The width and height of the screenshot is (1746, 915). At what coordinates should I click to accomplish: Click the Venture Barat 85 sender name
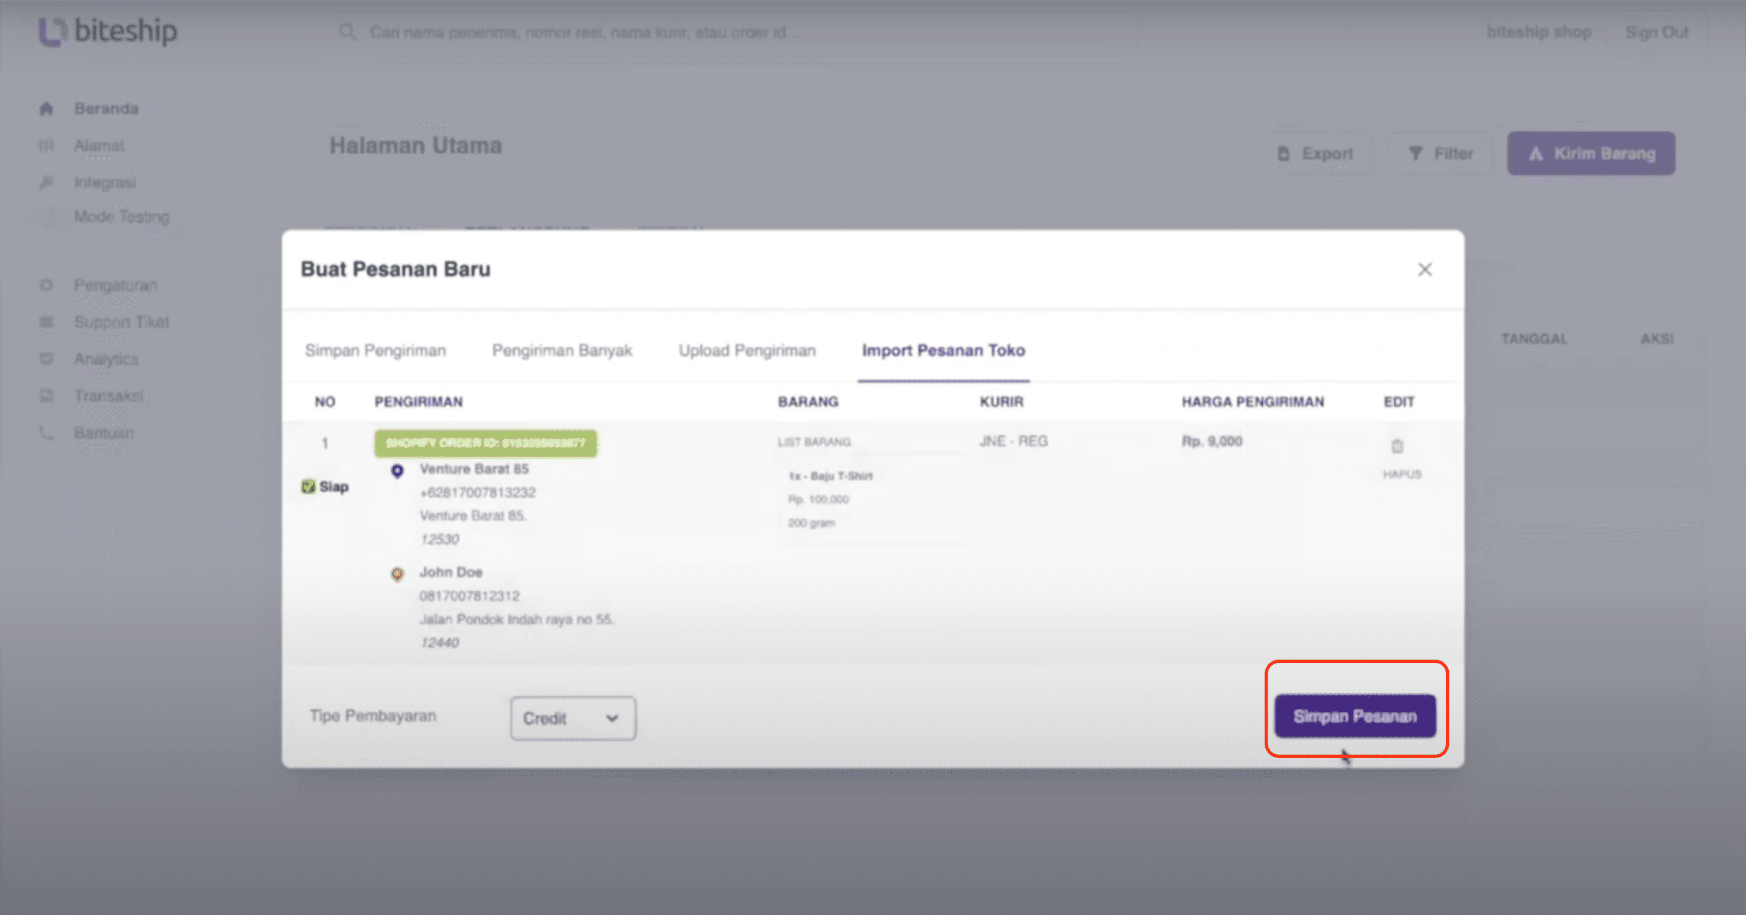[473, 468]
